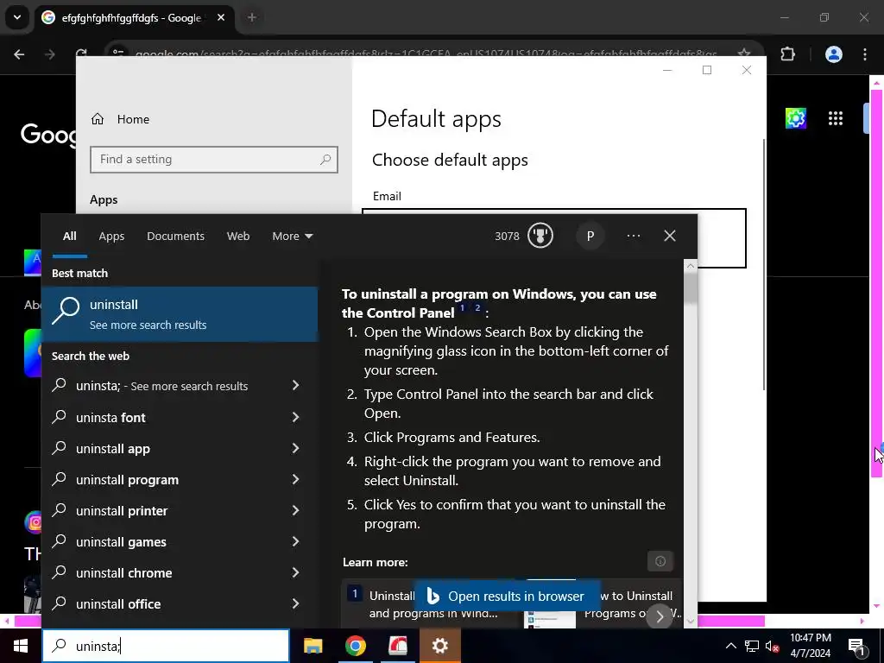Screen dimensions: 884x663
Task: Expand arrow for 'uninsta;' web result
Action: click(x=295, y=385)
